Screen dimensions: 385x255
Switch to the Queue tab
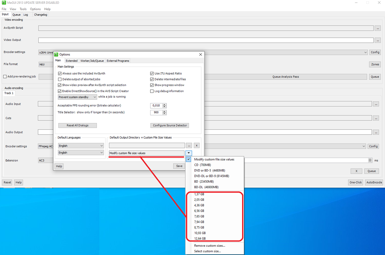click(x=16, y=15)
